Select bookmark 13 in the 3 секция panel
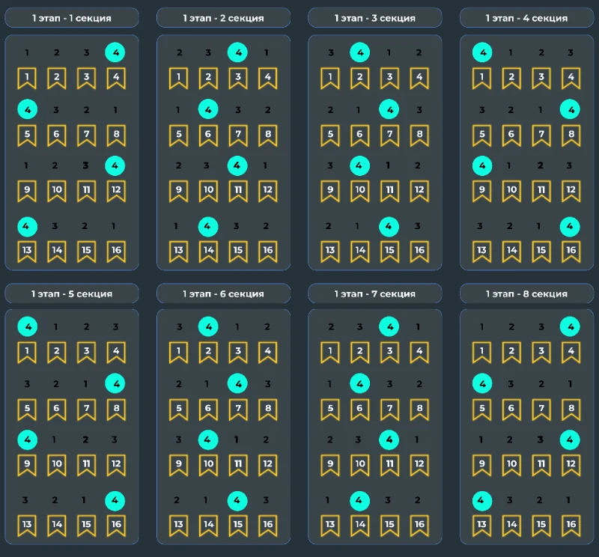This screenshot has height=557, width=599. click(330, 252)
